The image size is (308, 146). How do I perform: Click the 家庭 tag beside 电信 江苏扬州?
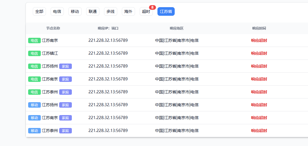pyautogui.click(x=65, y=66)
